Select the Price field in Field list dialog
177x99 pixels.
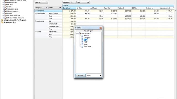click(x=85, y=42)
